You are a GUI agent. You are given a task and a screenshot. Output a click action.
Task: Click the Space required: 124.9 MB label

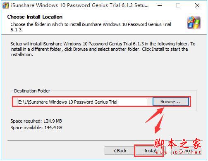tap(36, 121)
